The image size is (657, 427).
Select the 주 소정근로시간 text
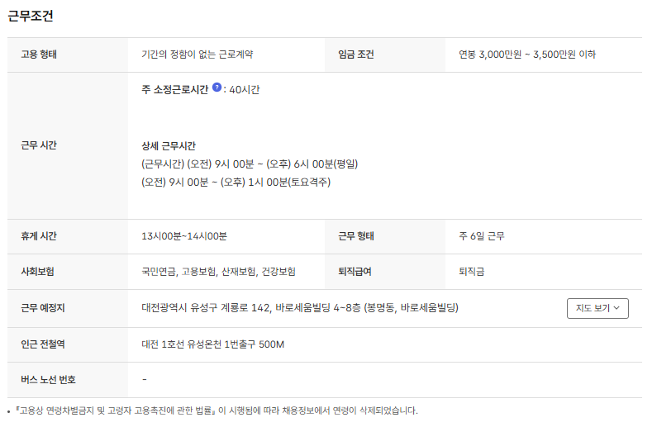click(174, 89)
